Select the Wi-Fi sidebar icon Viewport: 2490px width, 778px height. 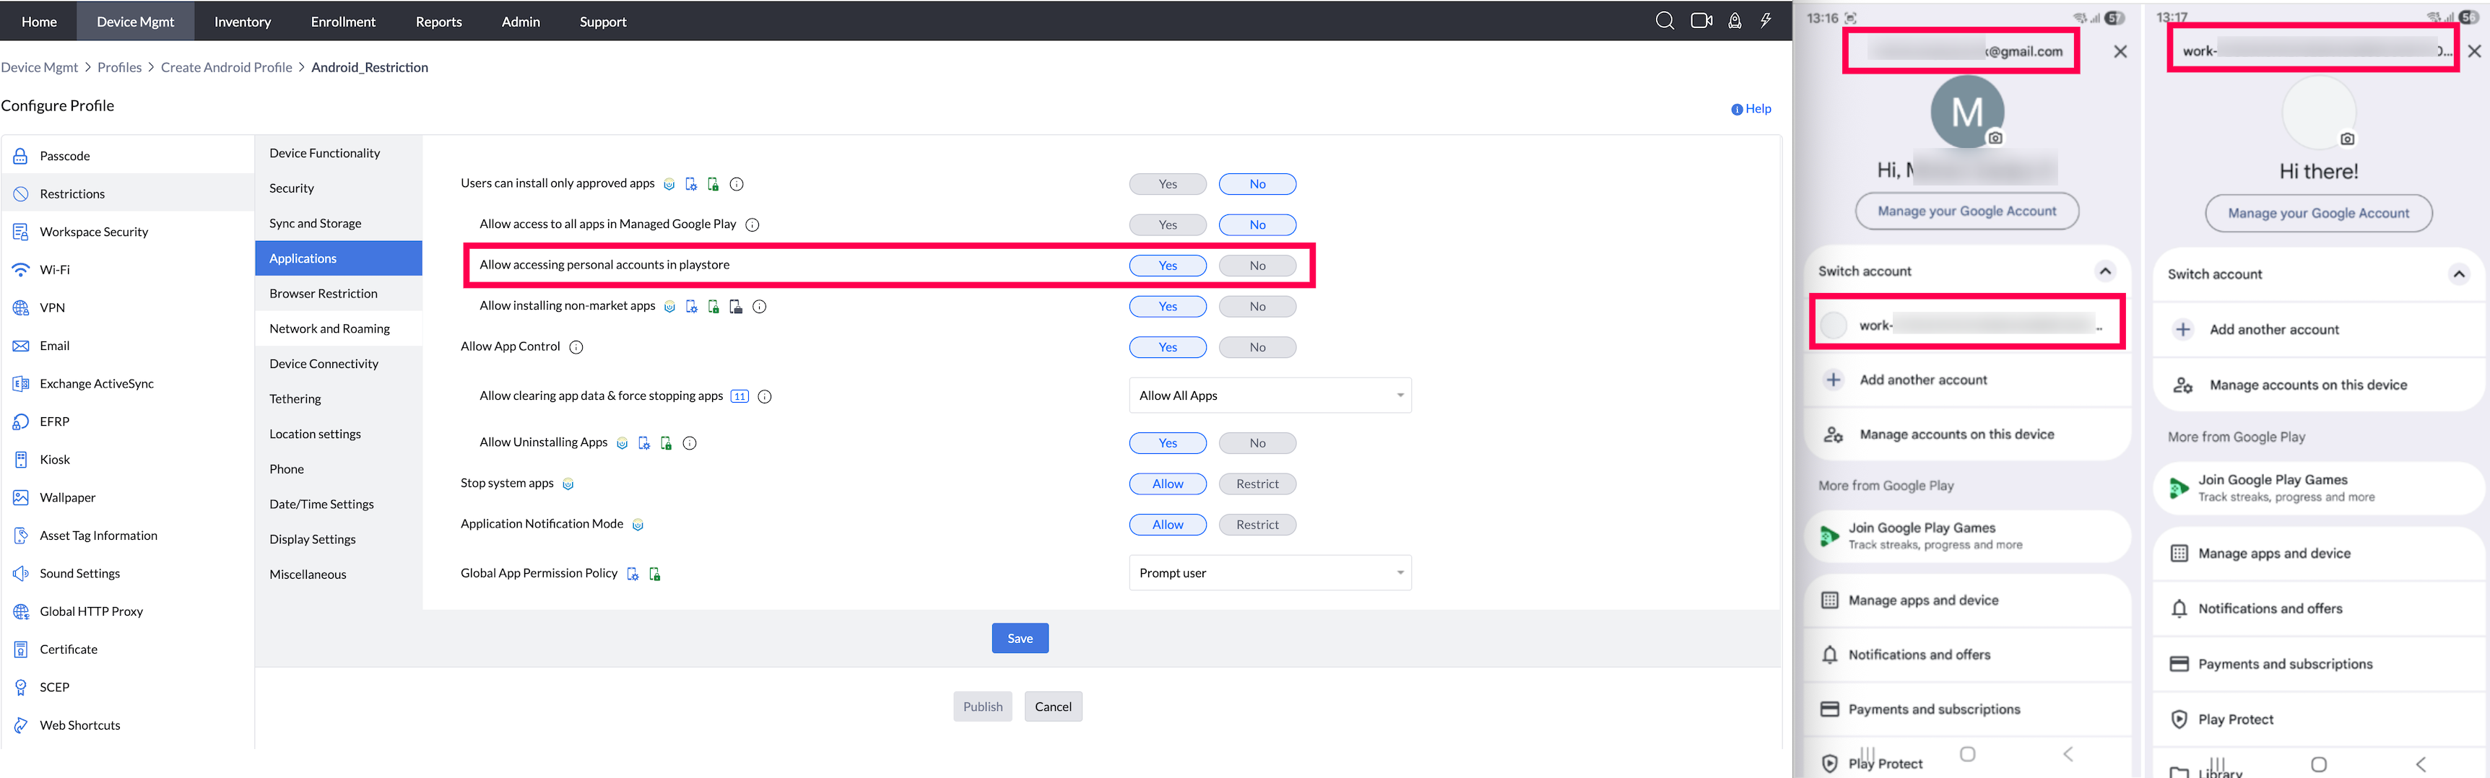click(x=20, y=268)
